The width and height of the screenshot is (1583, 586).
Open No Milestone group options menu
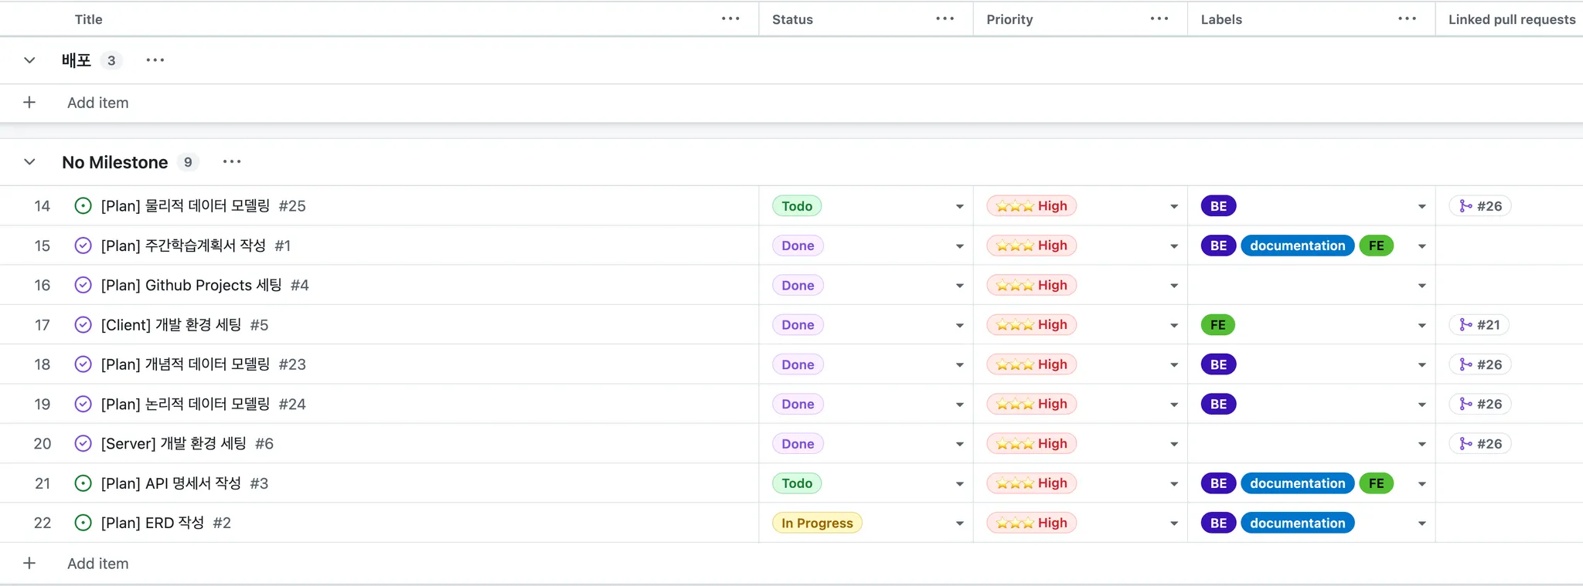pos(232,162)
